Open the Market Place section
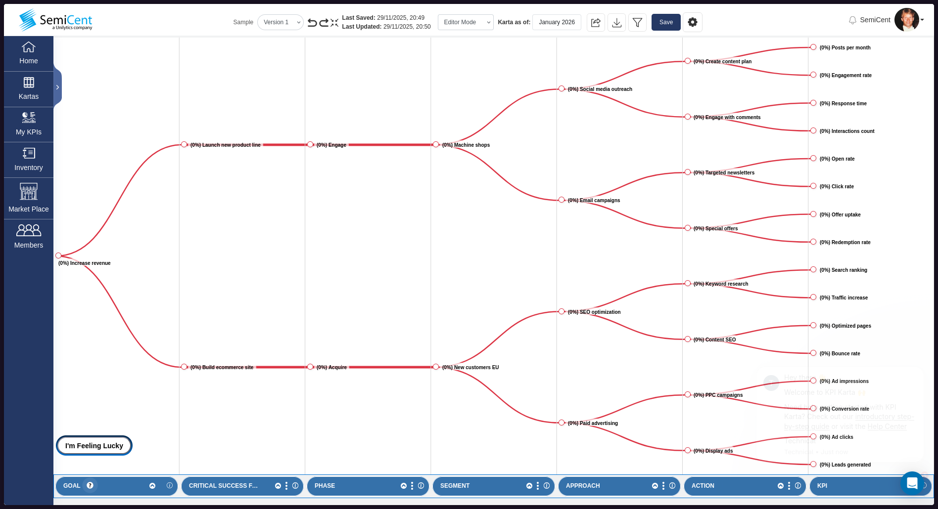 [x=28, y=198]
